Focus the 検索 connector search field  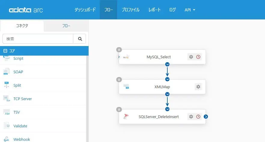[38, 39]
